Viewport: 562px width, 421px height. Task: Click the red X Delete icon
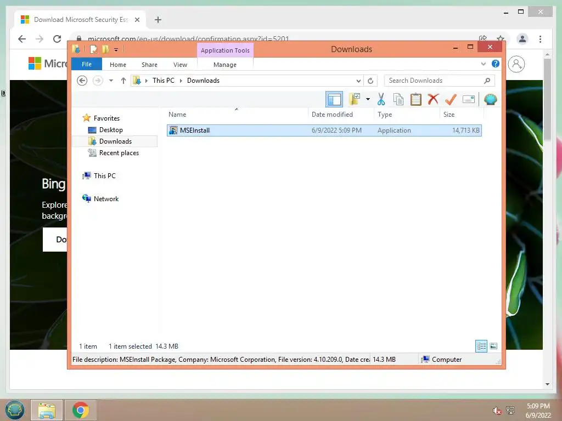point(433,99)
